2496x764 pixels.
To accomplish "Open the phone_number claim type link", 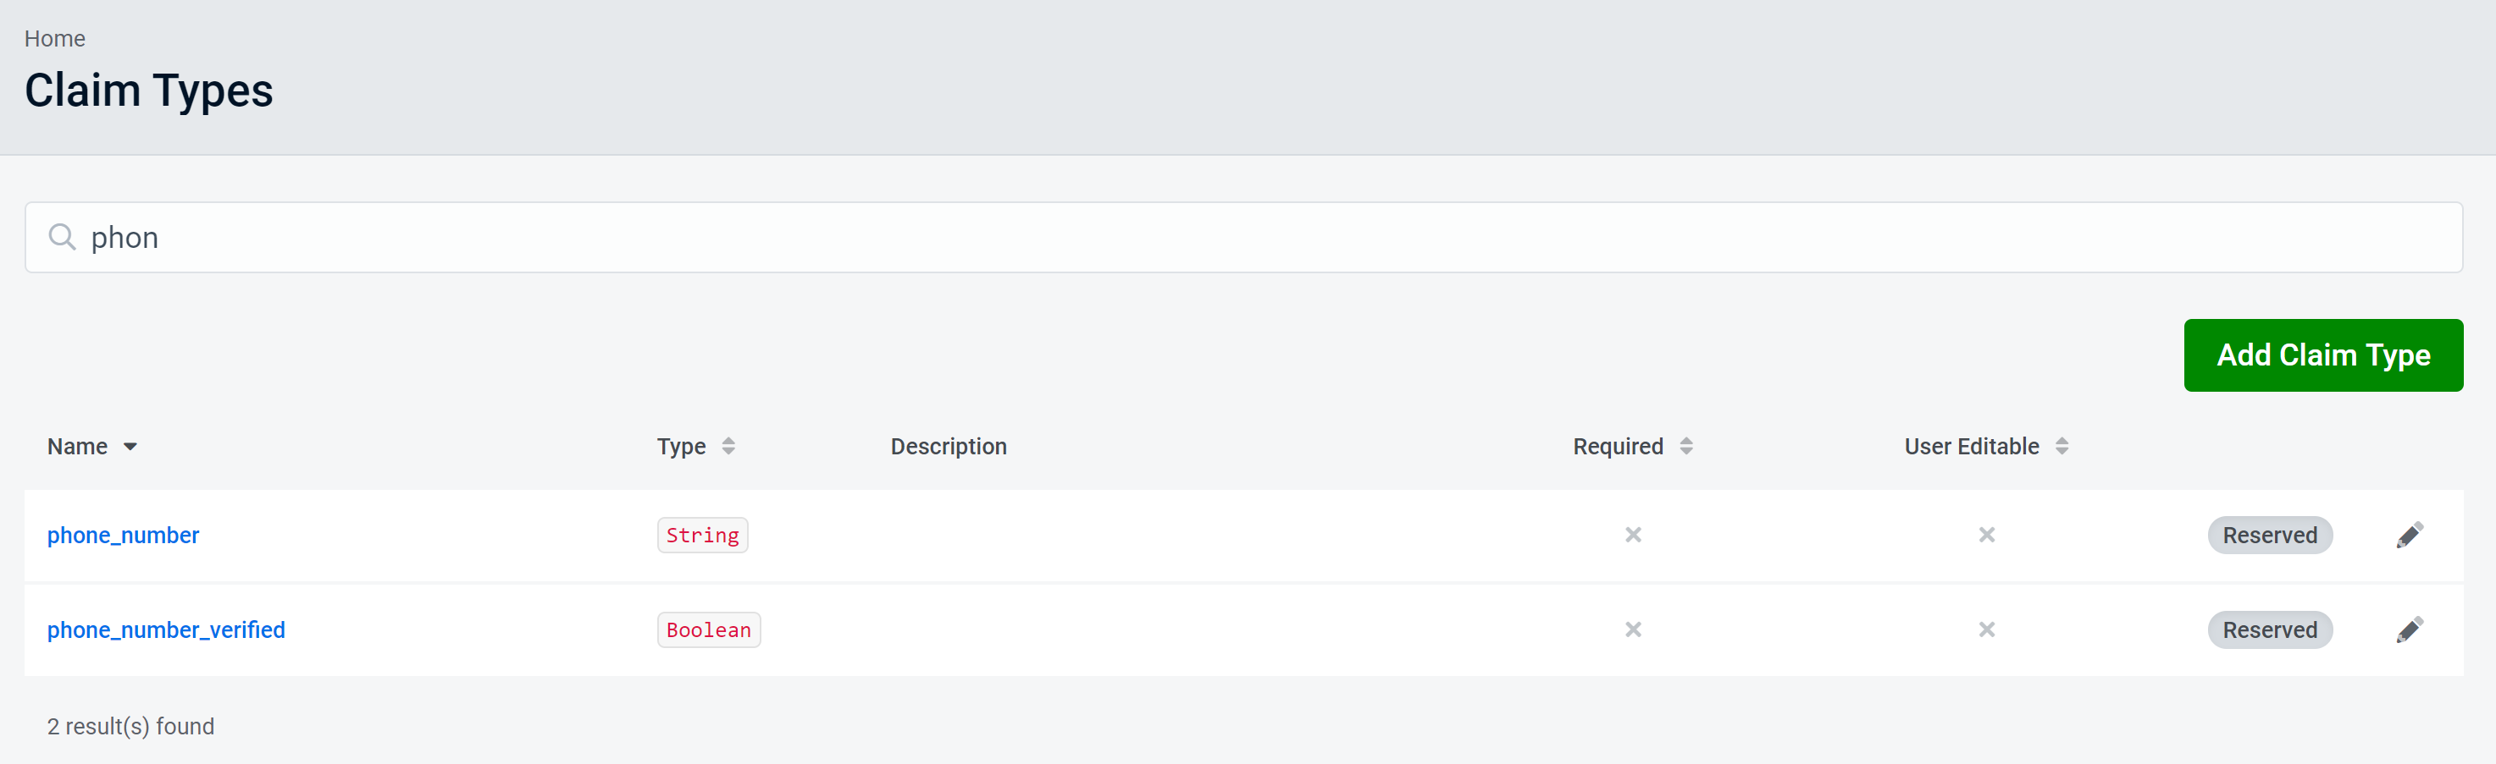I will pos(123,535).
